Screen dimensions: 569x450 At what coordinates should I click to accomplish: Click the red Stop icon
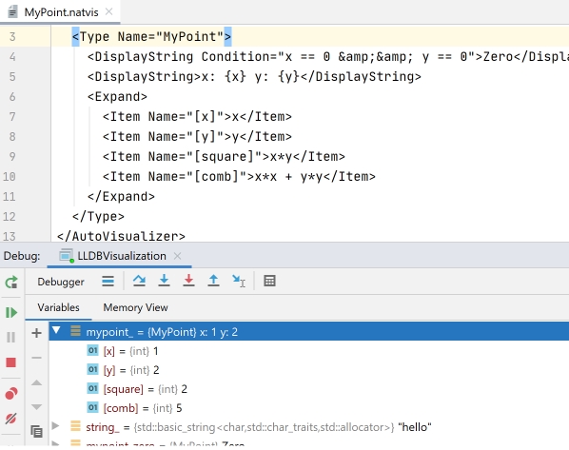[x=11, y=362]
